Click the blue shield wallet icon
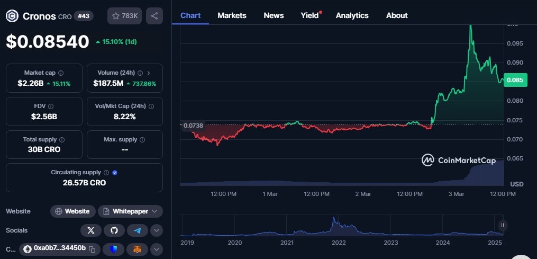Viewport: 537px width, 259px height. point(114,249)
